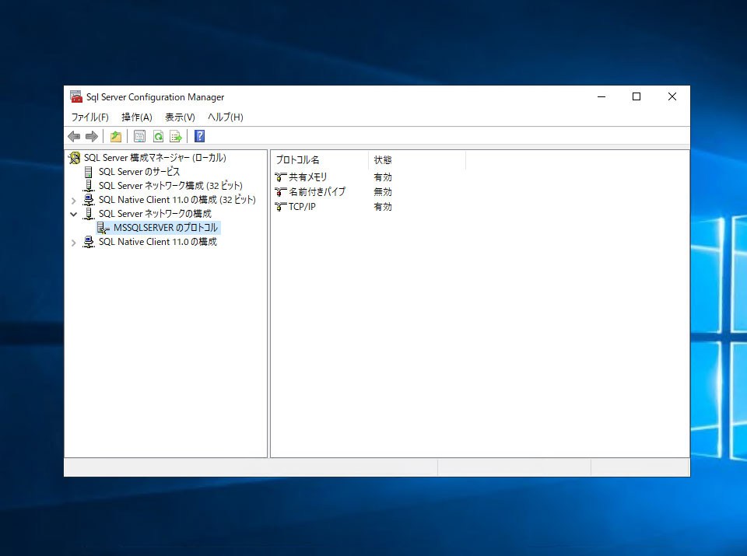Click the app icon in the title bar
Screen dimensions: 747x556
click(x=76, y=96)
